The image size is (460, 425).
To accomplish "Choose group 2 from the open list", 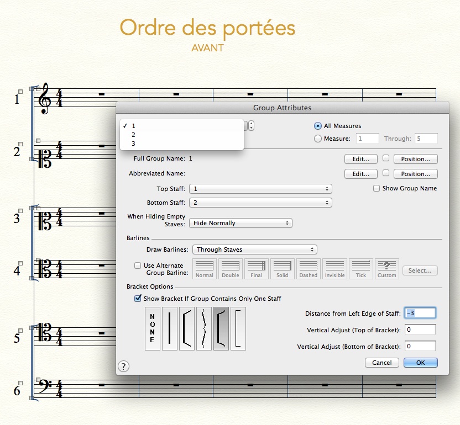I will coord(134,135).
